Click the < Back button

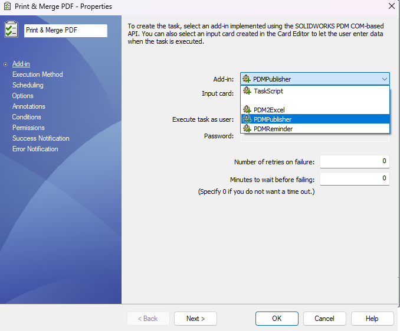pos(148,319)
